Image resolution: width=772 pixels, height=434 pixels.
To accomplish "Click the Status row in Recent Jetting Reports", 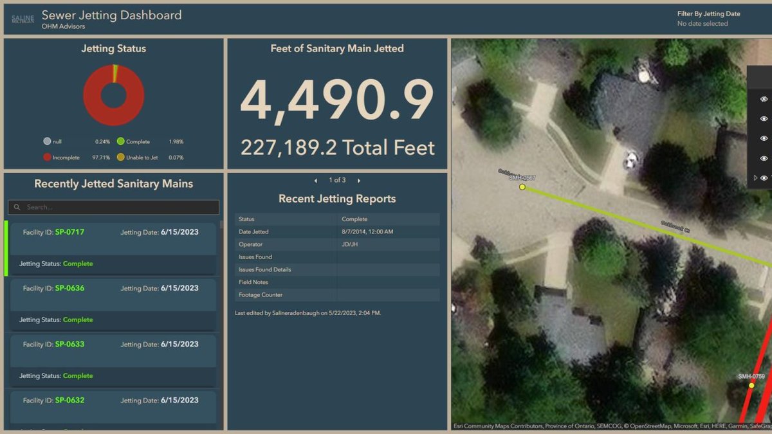I will tap(337, 219).
